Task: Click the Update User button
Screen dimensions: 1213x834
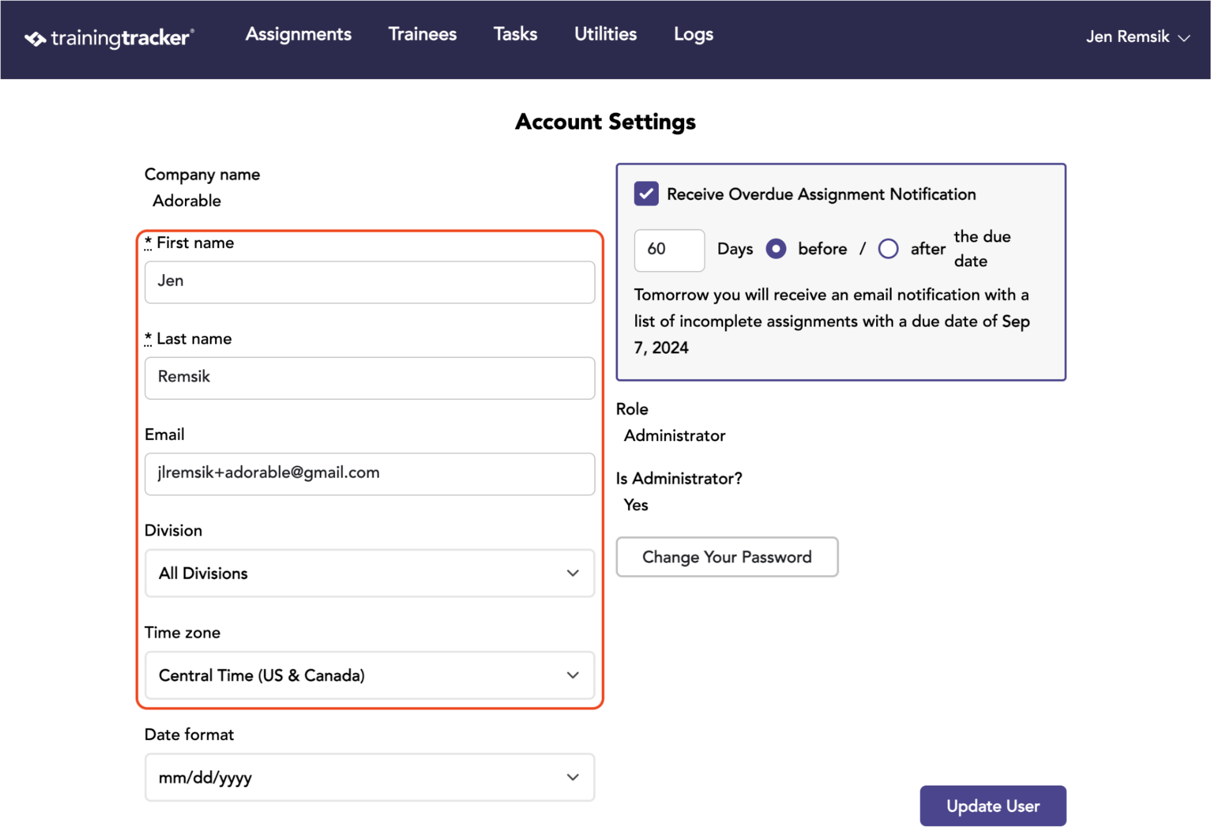Action: 993,806
